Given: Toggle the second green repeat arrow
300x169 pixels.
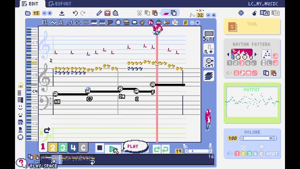Looking at the screenshot, I should click(165, 149).
